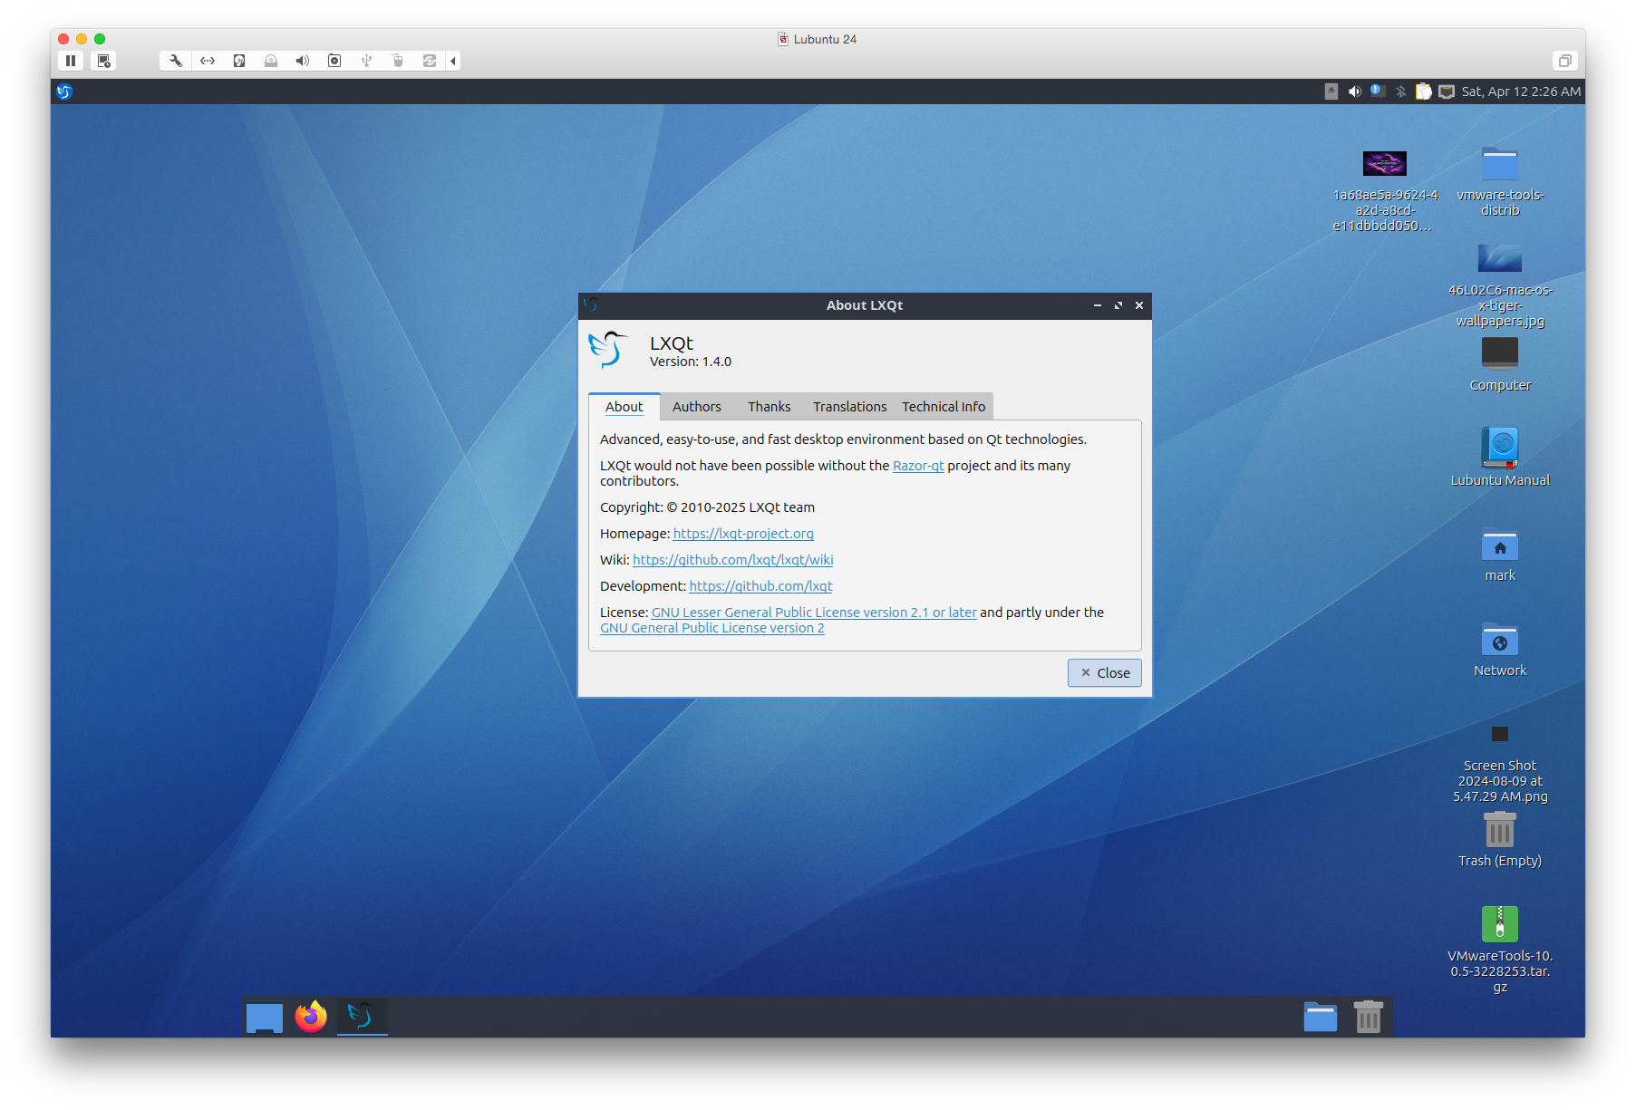Click the date and time clock
The height and width of the screenshot is (1110, 1636).
1521,92
